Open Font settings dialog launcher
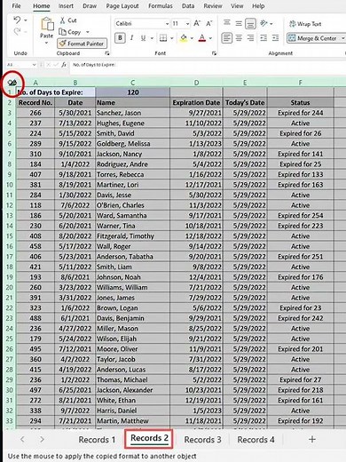This screenshot has height=462, width=346. (x=214, y=53)
